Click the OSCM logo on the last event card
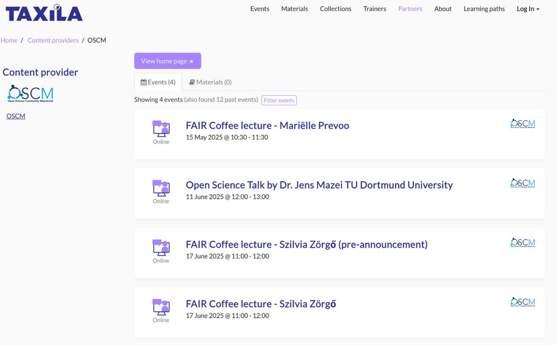The height and width of the screenshot is (345, 557). pyautogui.click(x=522, y=302)
